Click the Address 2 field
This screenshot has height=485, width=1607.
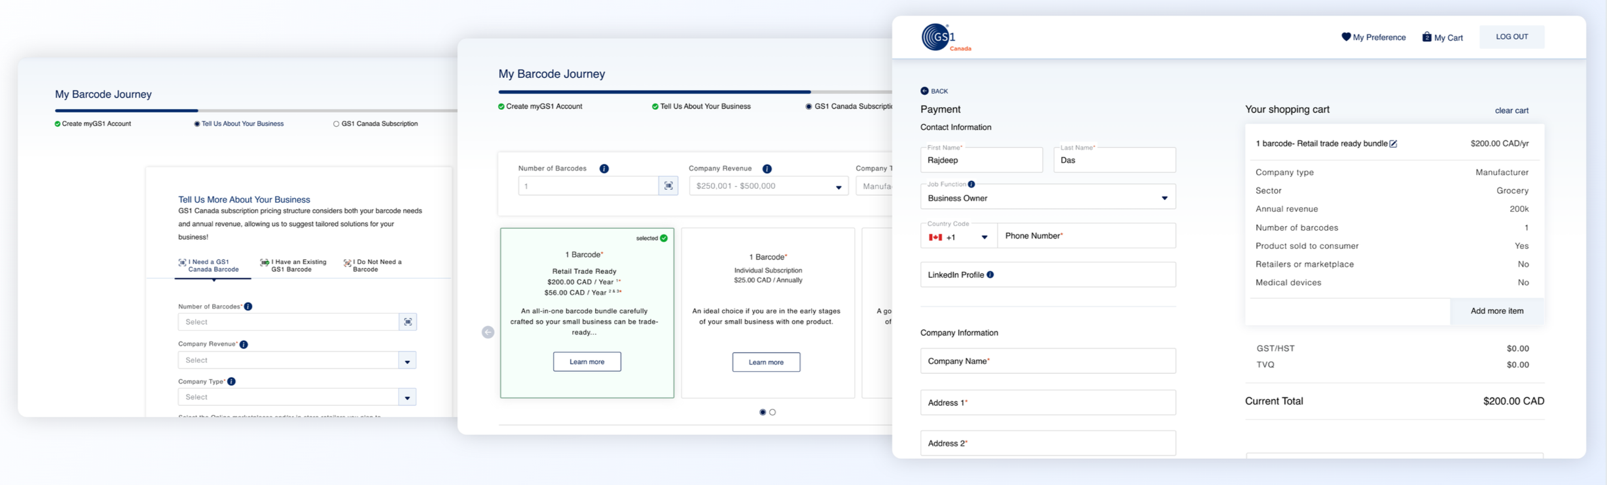[x=1048, y=443]
